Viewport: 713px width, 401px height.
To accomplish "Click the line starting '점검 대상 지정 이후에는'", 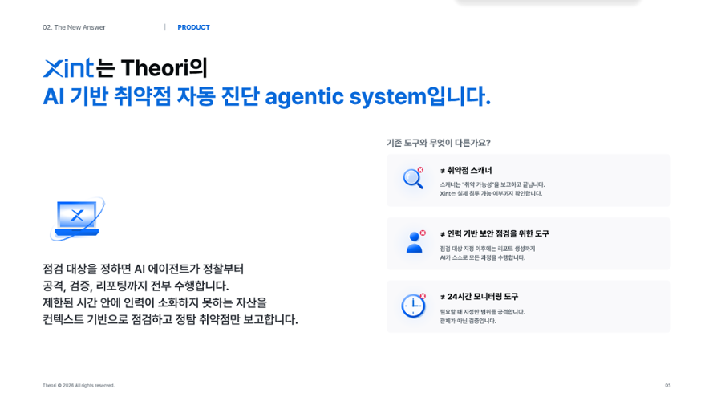I will coord(488,249).
